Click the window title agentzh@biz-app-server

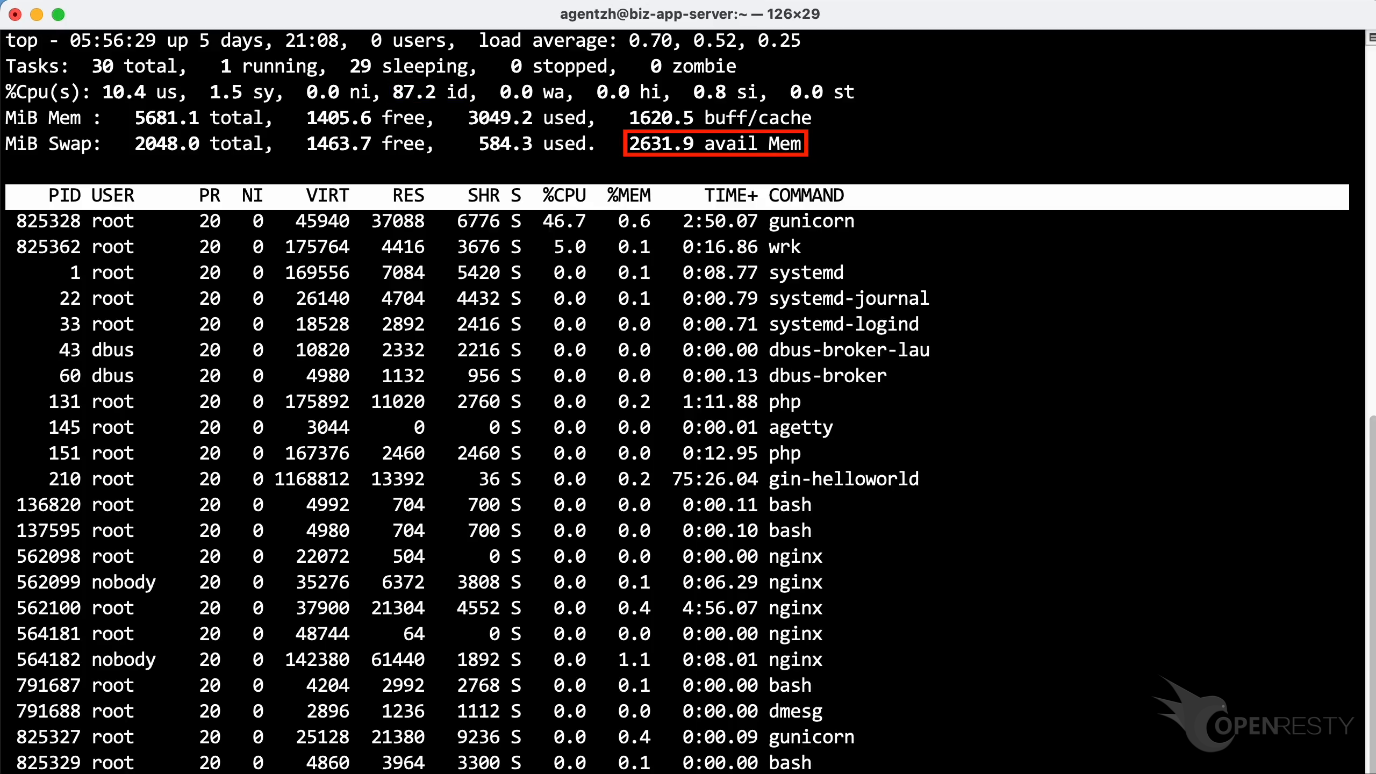coord(689,14)
